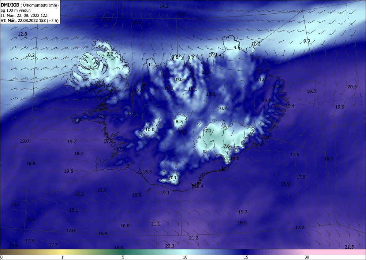366x260 pixels.
Task: Click the 15.6 value label
Action: pos(206,72)
